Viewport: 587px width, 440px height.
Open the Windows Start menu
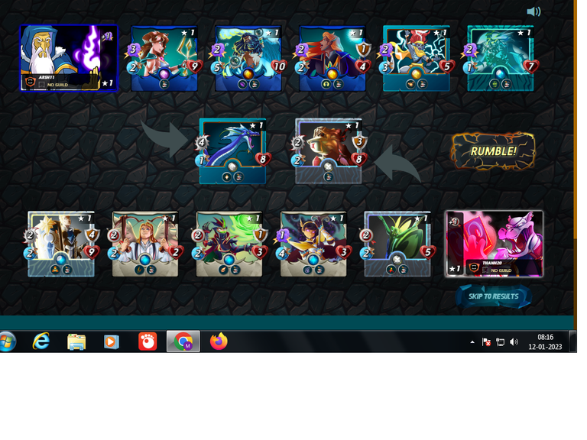7,341
